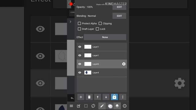This screenshot has width=196, height=110.
Task: Click the Protect Alpha label text
Action: click(x=89, y=24)
